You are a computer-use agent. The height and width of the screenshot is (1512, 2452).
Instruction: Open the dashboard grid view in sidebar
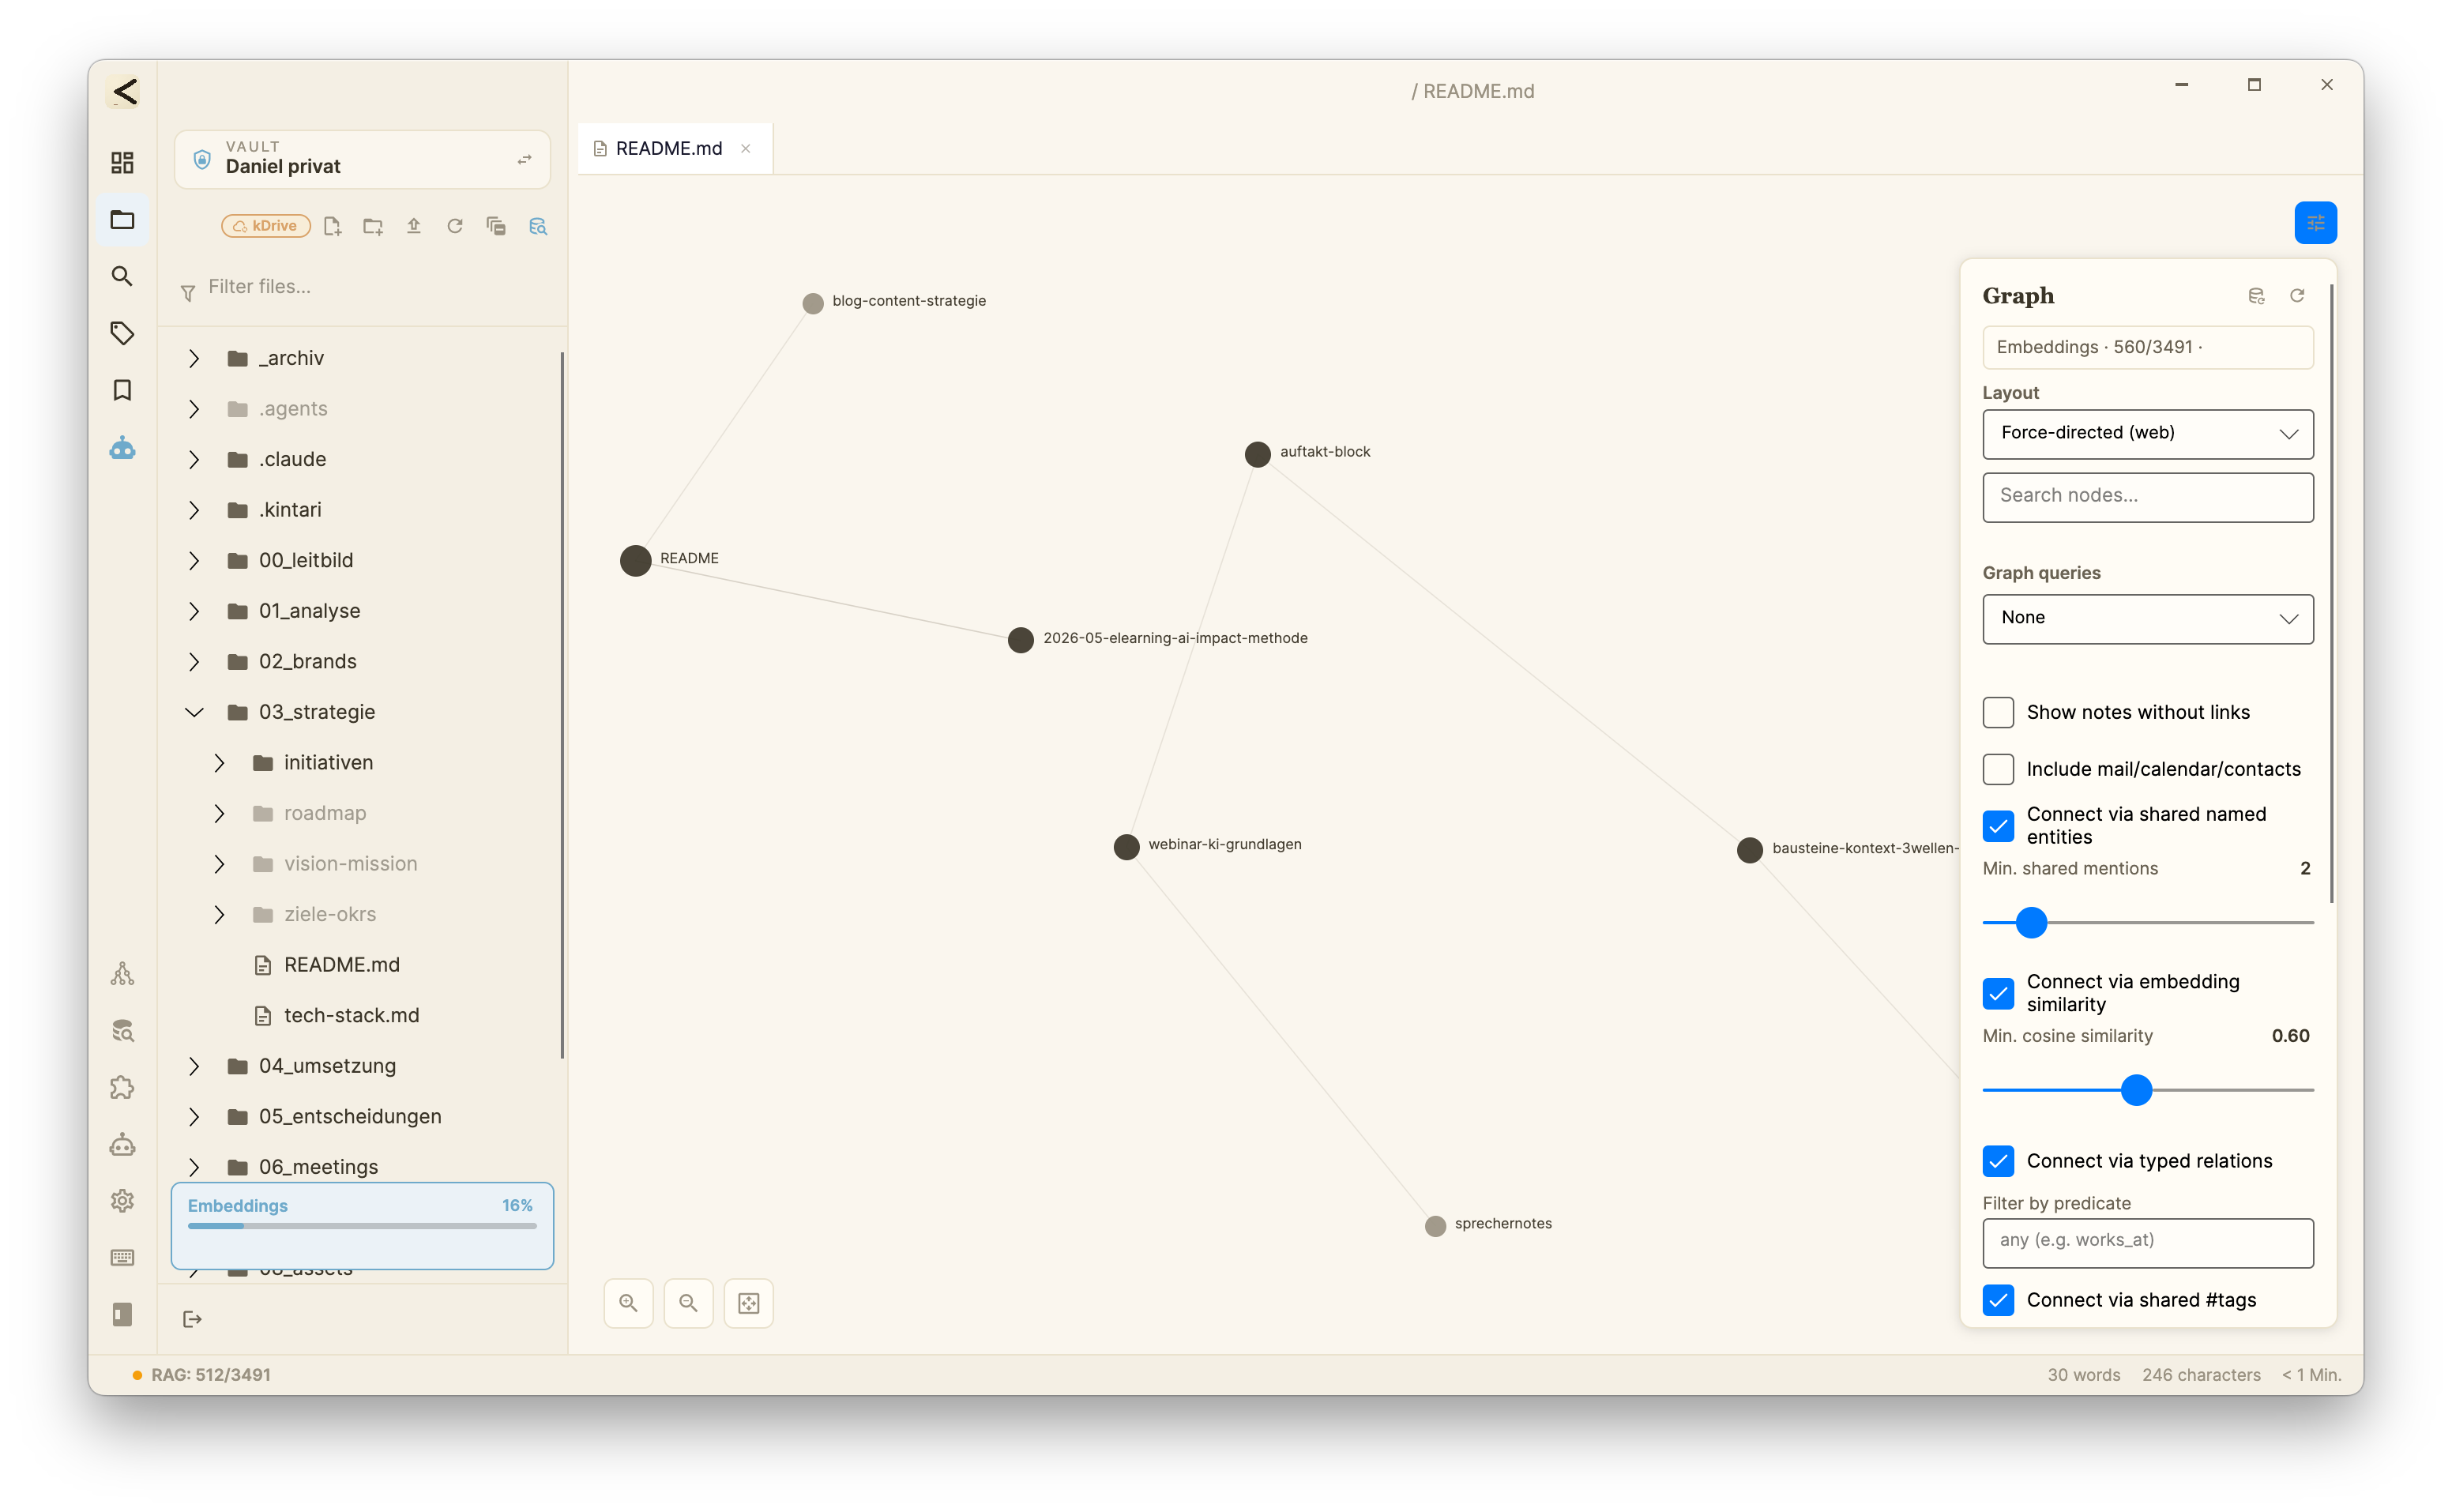[122, 162]
